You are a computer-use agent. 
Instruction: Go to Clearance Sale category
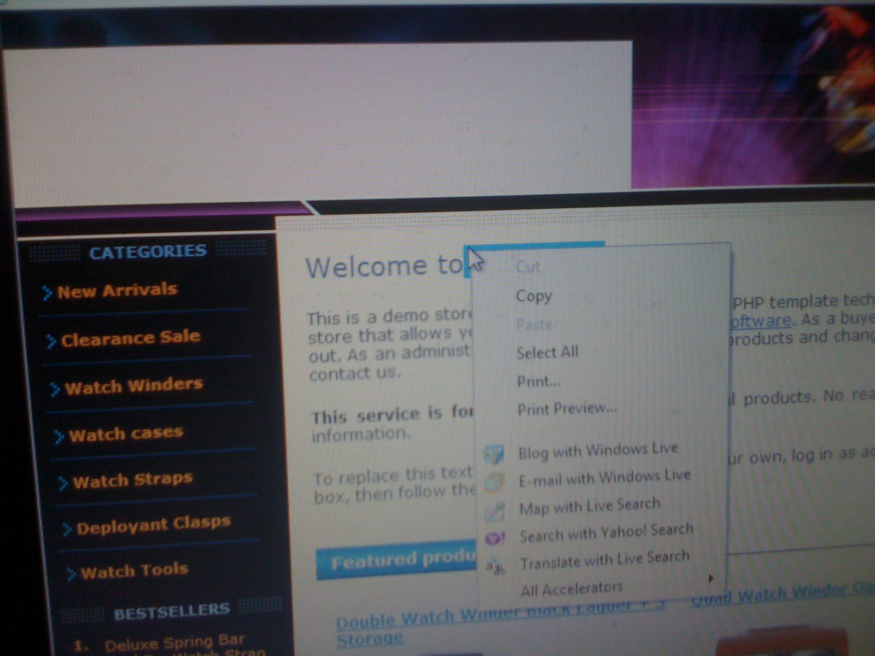(130, 338)
